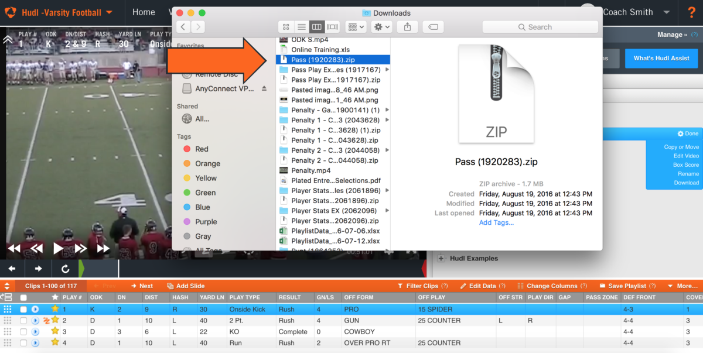Check the box for play 3

click(23, 332)
